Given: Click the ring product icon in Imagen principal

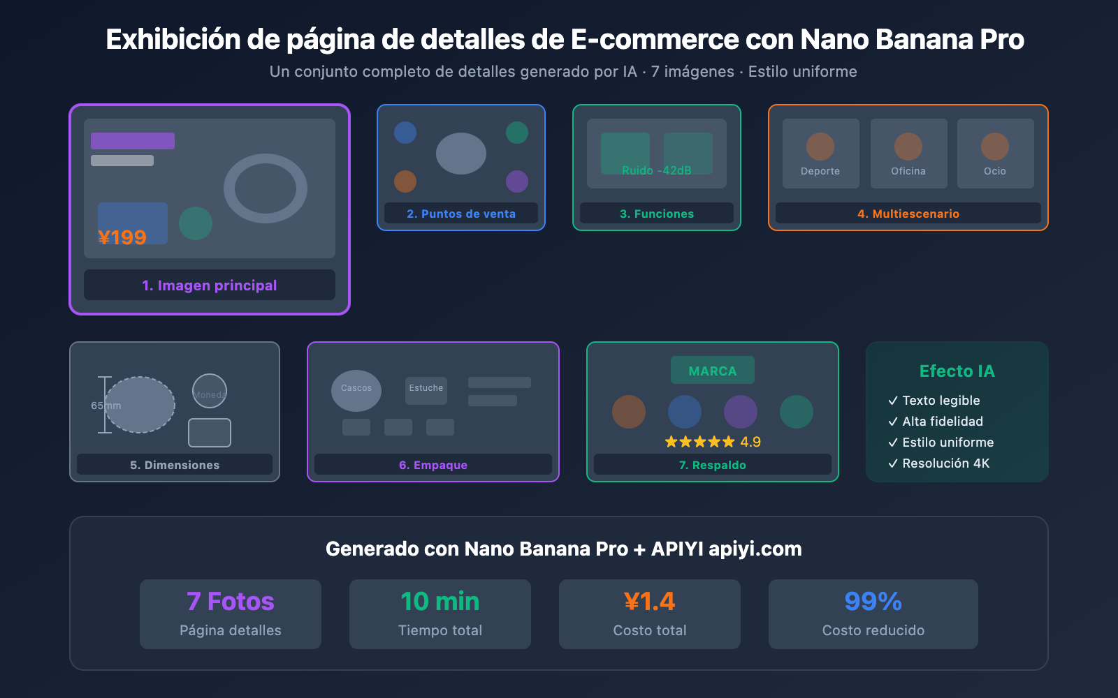Looking at the screenshot, I should 266,188.
